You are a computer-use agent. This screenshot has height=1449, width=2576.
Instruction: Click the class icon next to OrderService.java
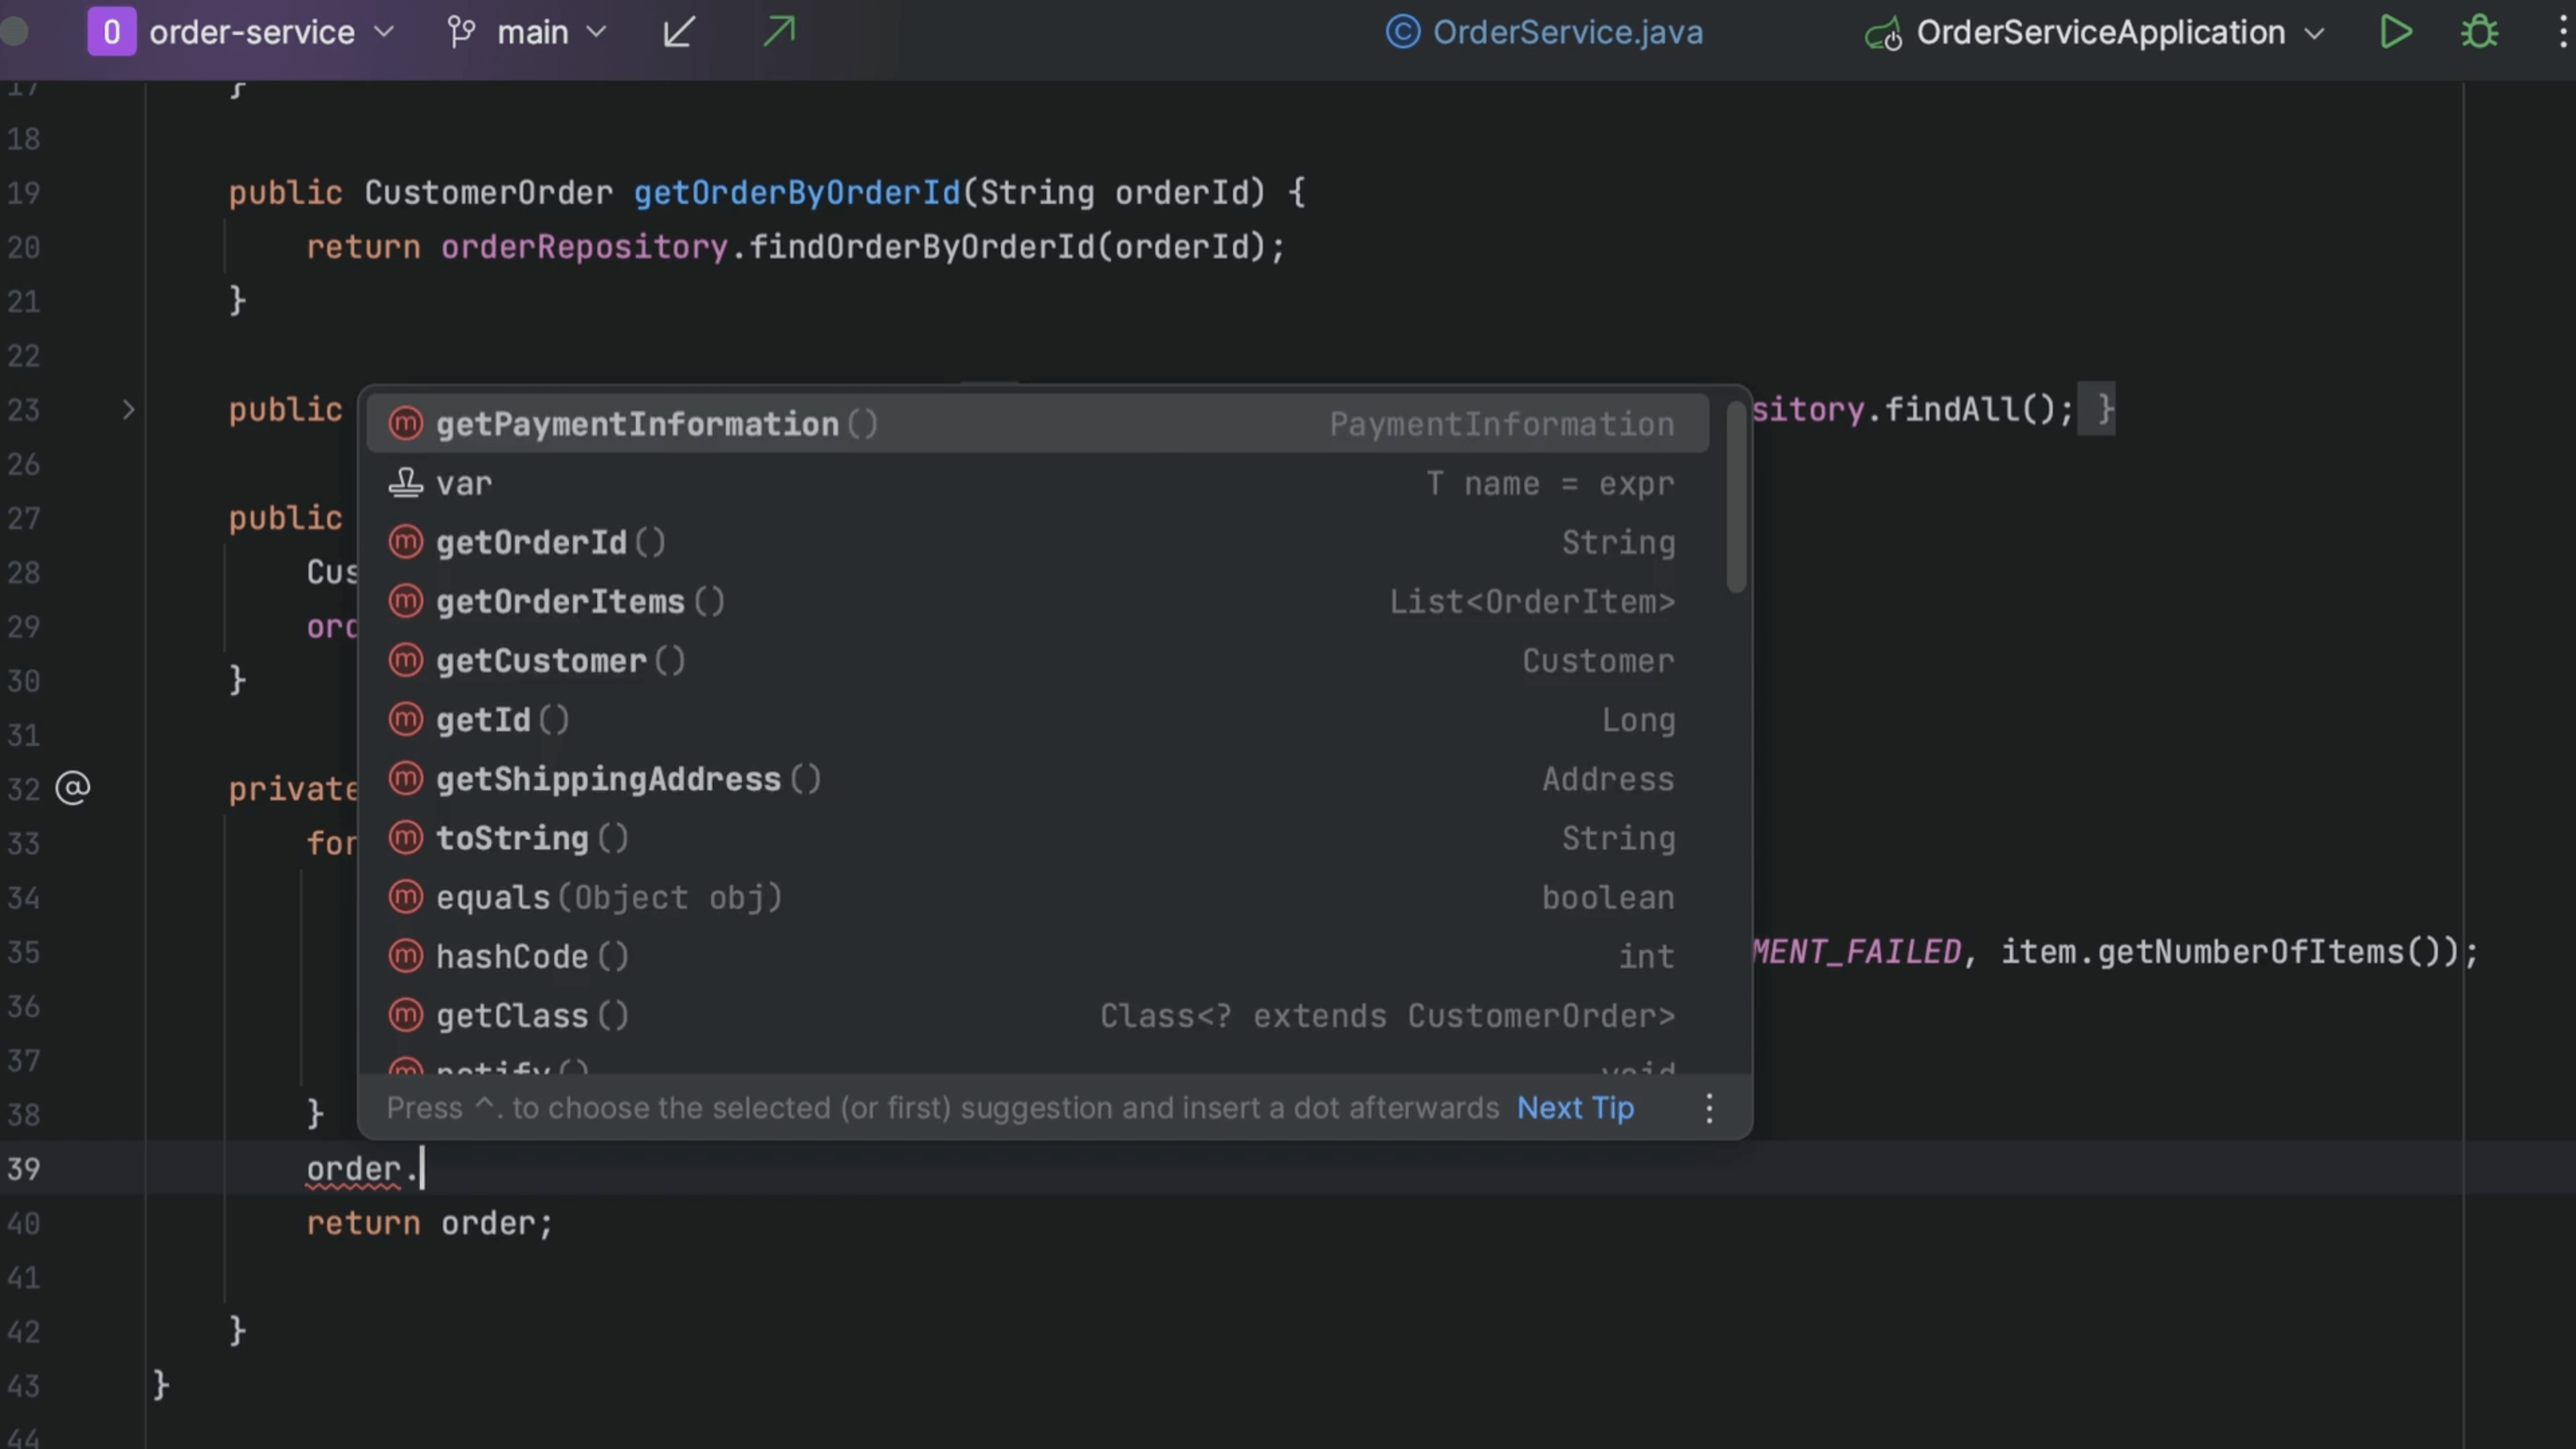coord(1402,31)
